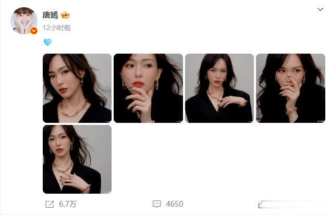The image size is (330, 215).
Task: Click the 6.7万 repost count
Action: tap(68, 204)
